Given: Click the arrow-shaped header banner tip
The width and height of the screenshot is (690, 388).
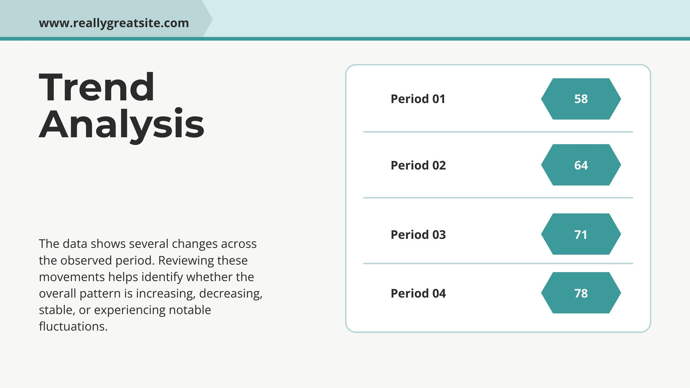Looking at the screenshot, I should pos(207,19).
